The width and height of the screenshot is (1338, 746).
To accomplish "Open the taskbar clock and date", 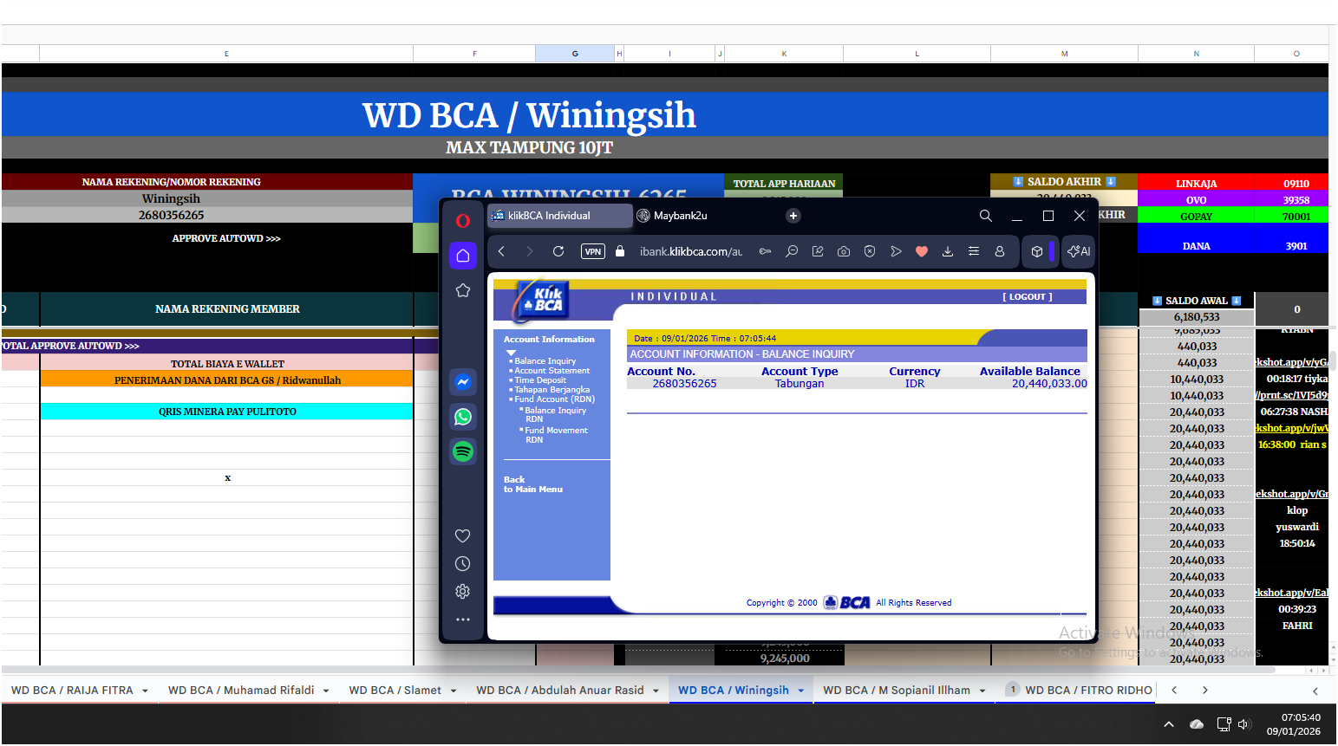I will coord(1293,724).
